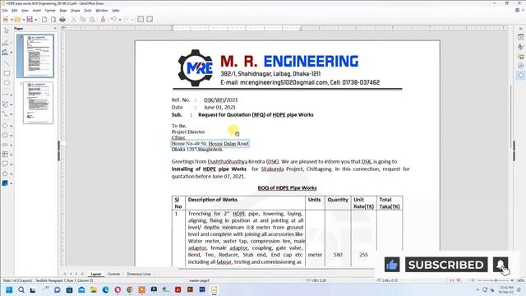
Task: Select the Ellipse tool
Action: tap(7, 83)
